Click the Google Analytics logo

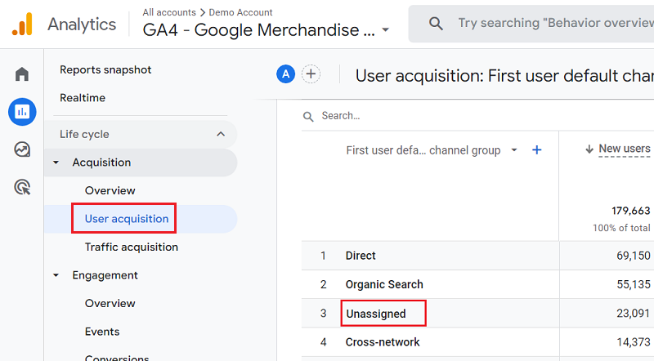coord(21,25)
